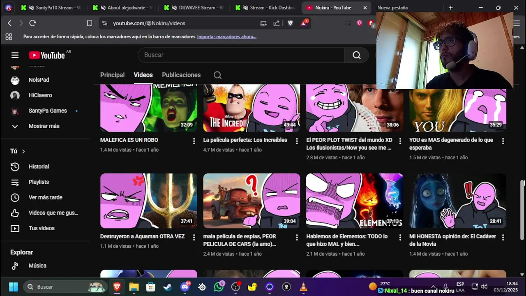
Task: Open SantyPa Games subscription channel
Action: pos(45,111)
